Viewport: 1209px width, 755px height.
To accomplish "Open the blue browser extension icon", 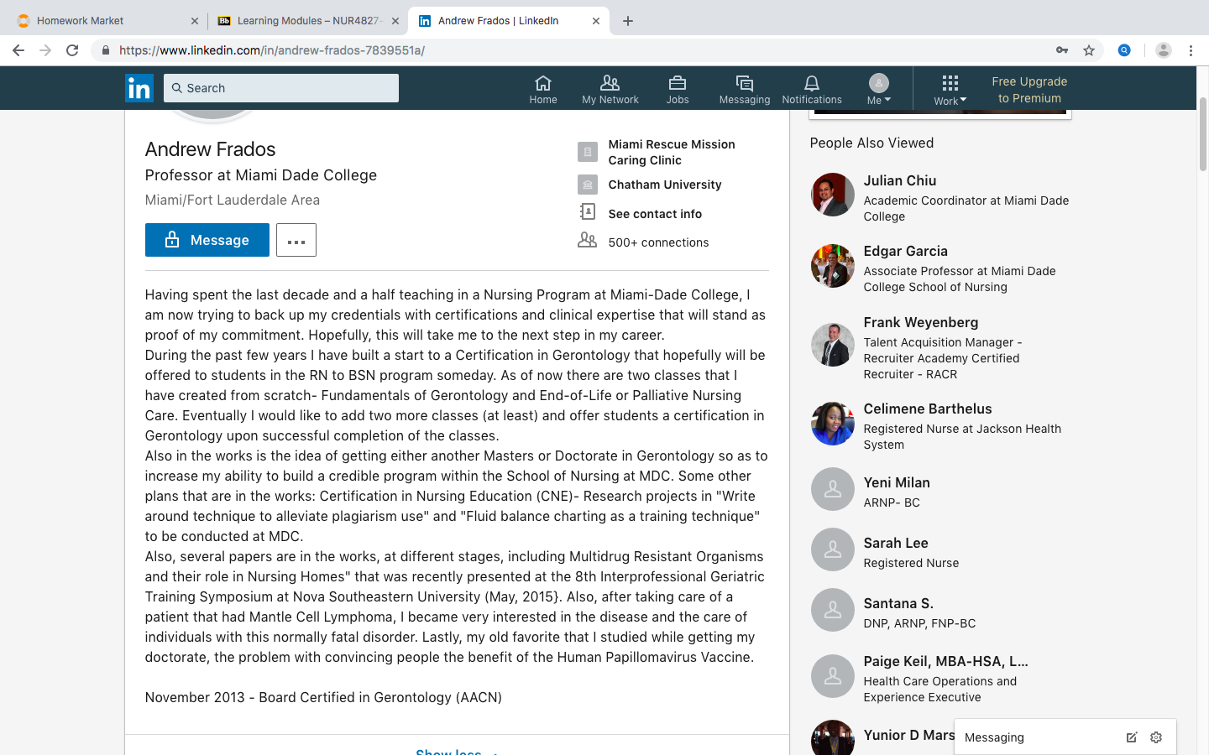I will click(x=1124, y=50).
